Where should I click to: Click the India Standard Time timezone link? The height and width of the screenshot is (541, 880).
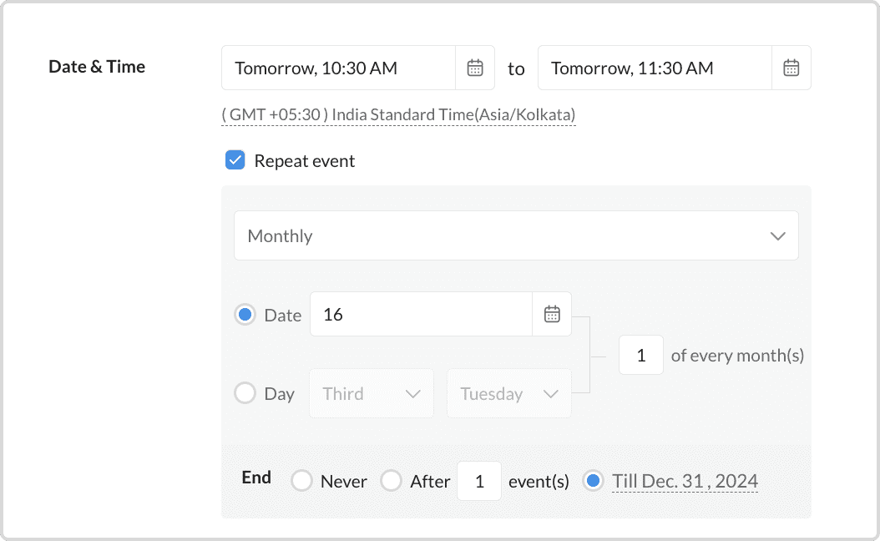click(x=398, y=114)
